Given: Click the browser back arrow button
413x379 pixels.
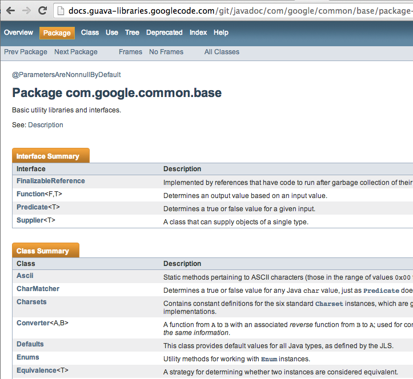Looking at the screenshot, I should pyautogui.click(x=10, y=10).
